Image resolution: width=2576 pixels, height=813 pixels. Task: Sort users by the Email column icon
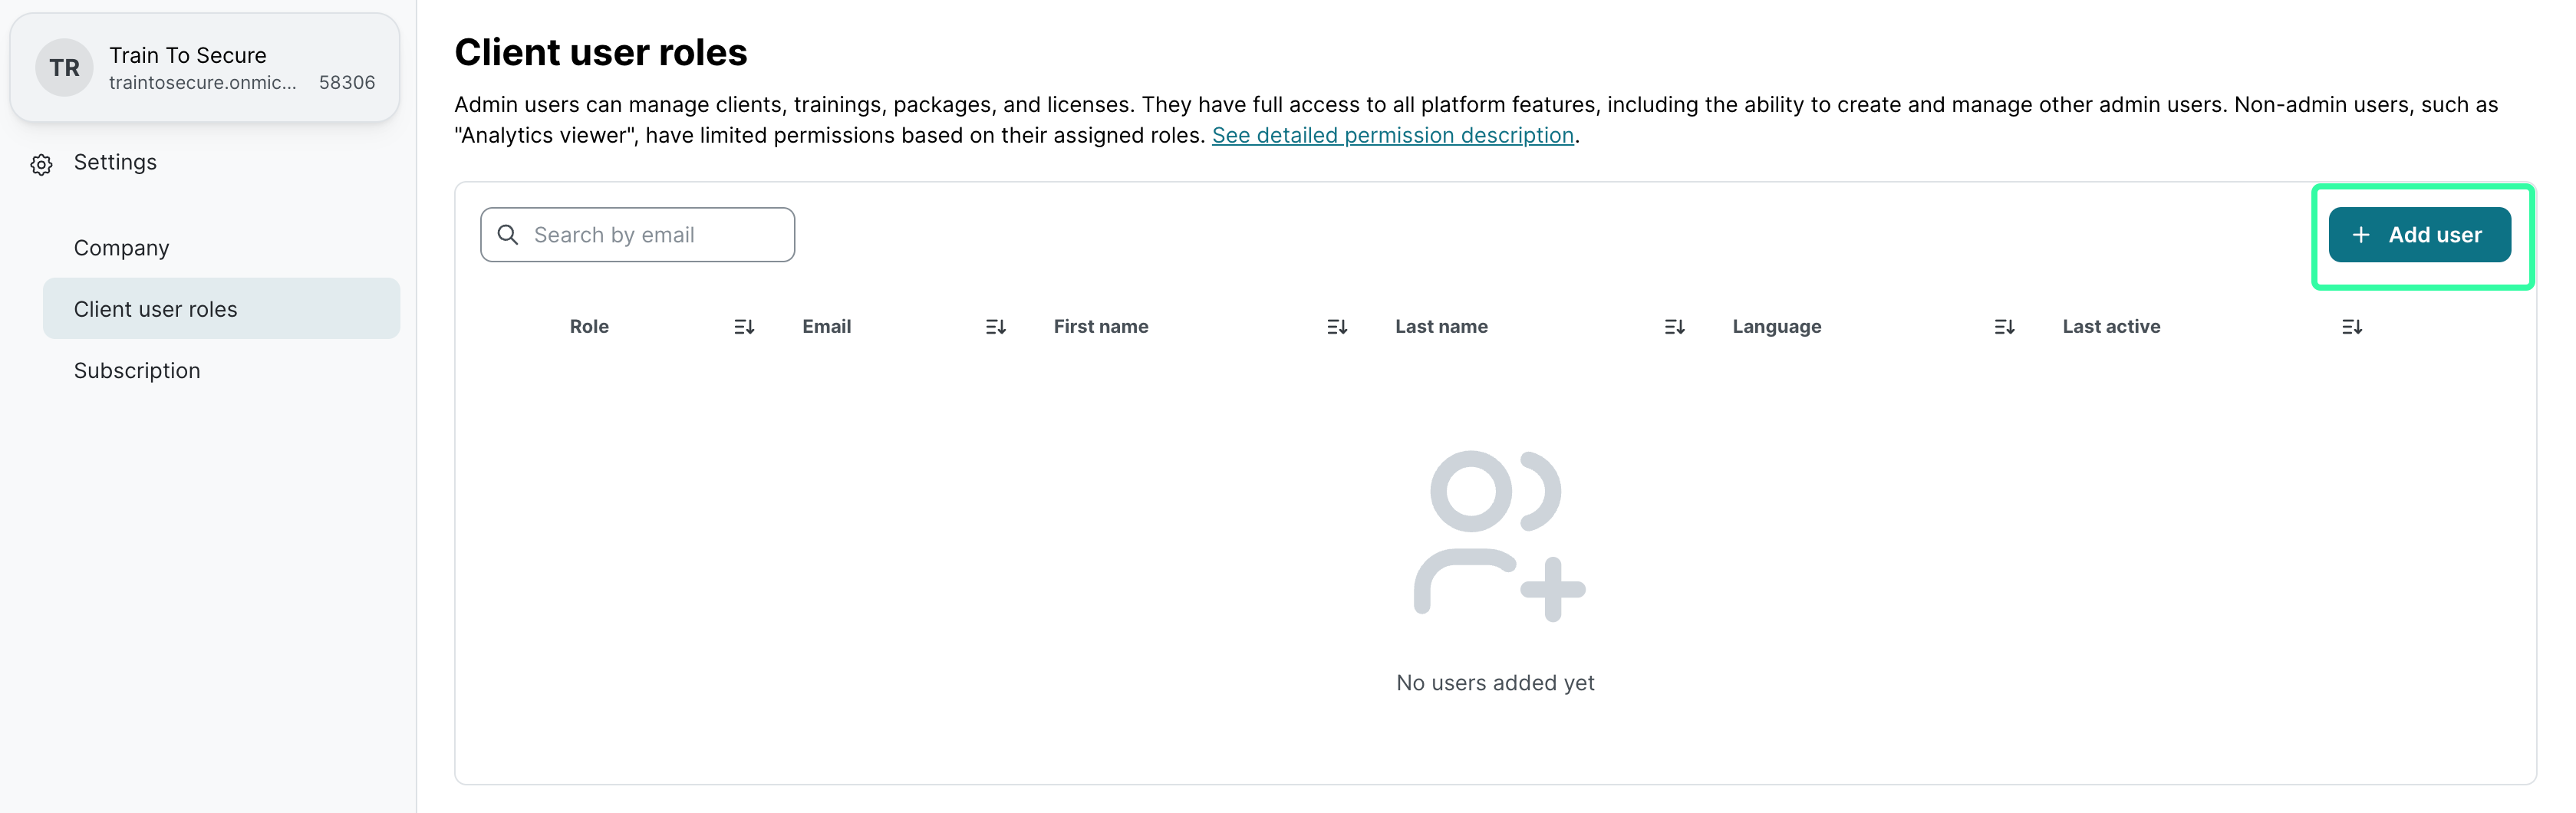[995, 327]
